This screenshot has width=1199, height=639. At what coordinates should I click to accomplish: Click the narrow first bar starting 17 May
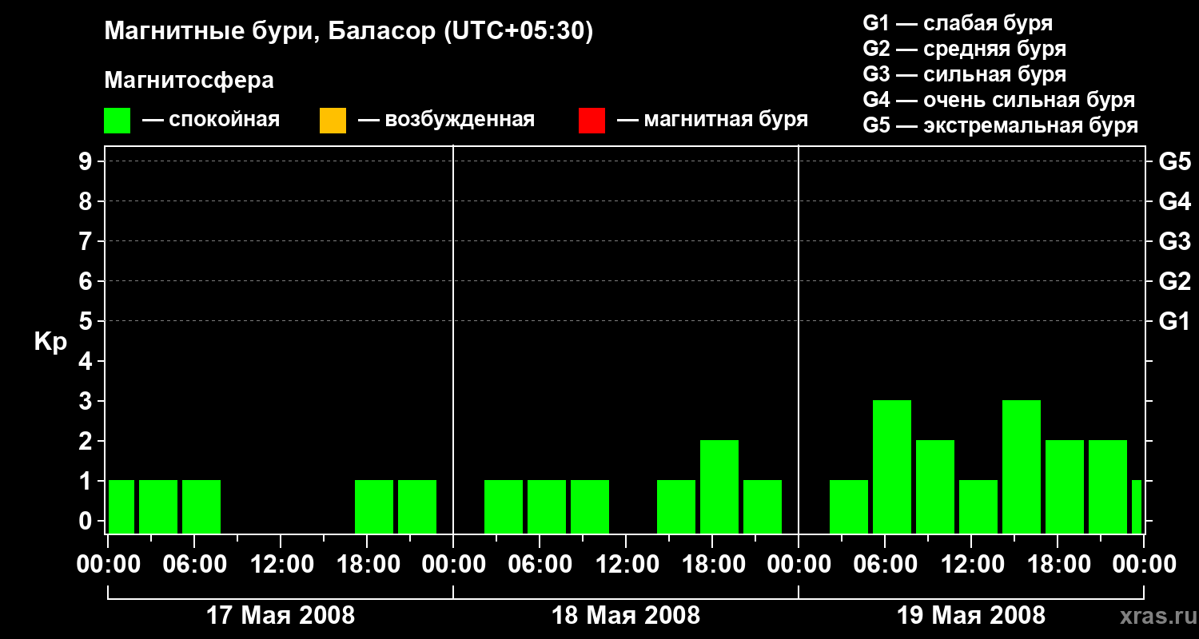(121, 507)
